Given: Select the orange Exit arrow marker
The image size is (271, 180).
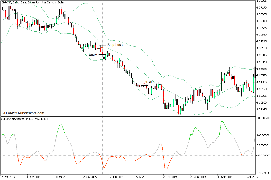Looking at the screenshot, I should [x=145, y=83].
